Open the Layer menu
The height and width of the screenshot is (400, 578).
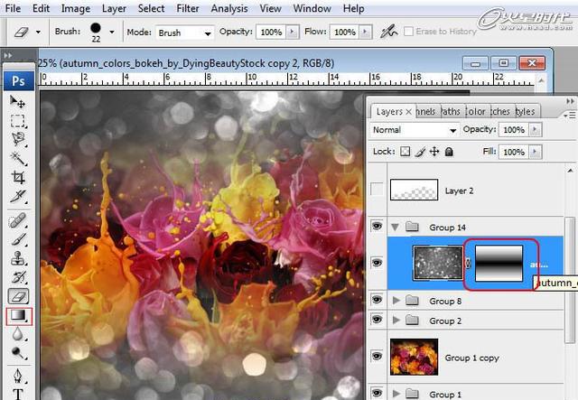[x=114, y=8]
